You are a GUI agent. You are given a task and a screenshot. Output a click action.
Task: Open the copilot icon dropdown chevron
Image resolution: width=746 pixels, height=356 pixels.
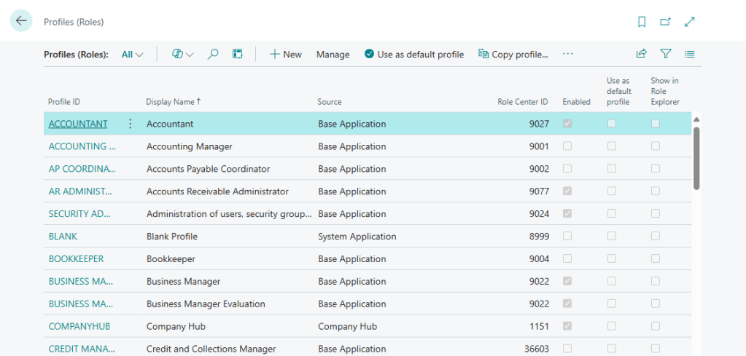190,55
